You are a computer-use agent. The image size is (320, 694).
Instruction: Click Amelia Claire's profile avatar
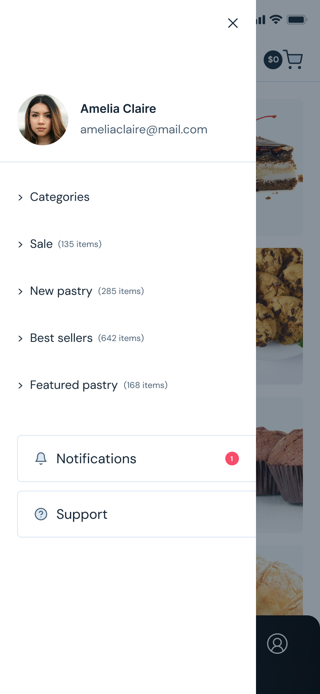pyautogui.click(x=43, y=120)
